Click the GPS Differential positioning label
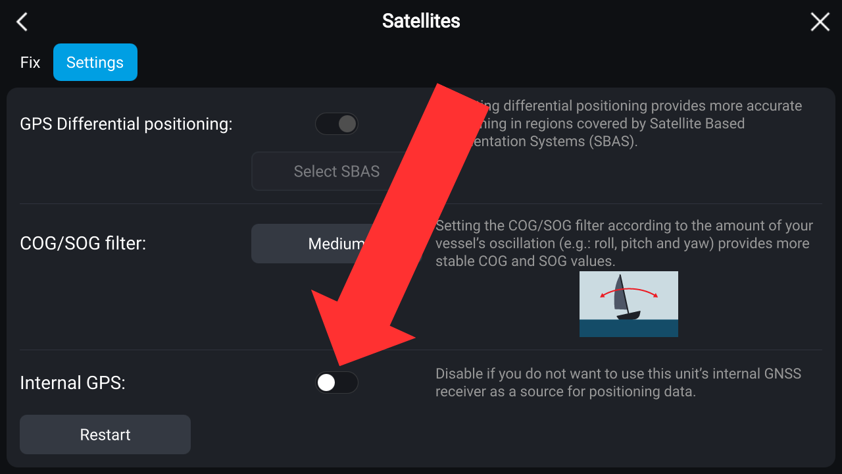The width and height of the screenshot is (842, 474). 126,124
